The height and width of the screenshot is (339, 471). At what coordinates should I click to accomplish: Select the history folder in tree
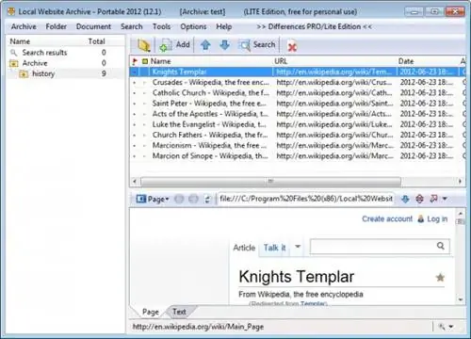pos(43,73)
